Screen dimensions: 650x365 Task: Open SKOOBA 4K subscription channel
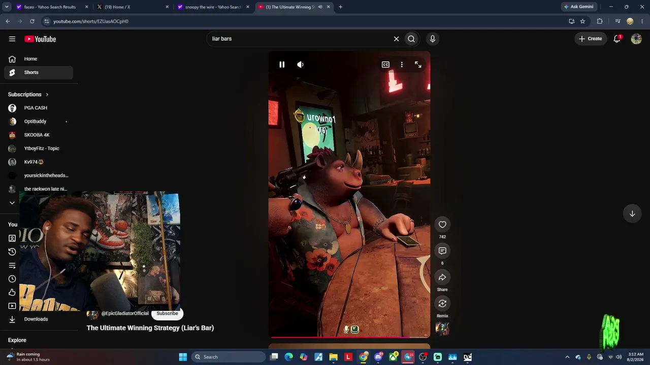(39, 135)
